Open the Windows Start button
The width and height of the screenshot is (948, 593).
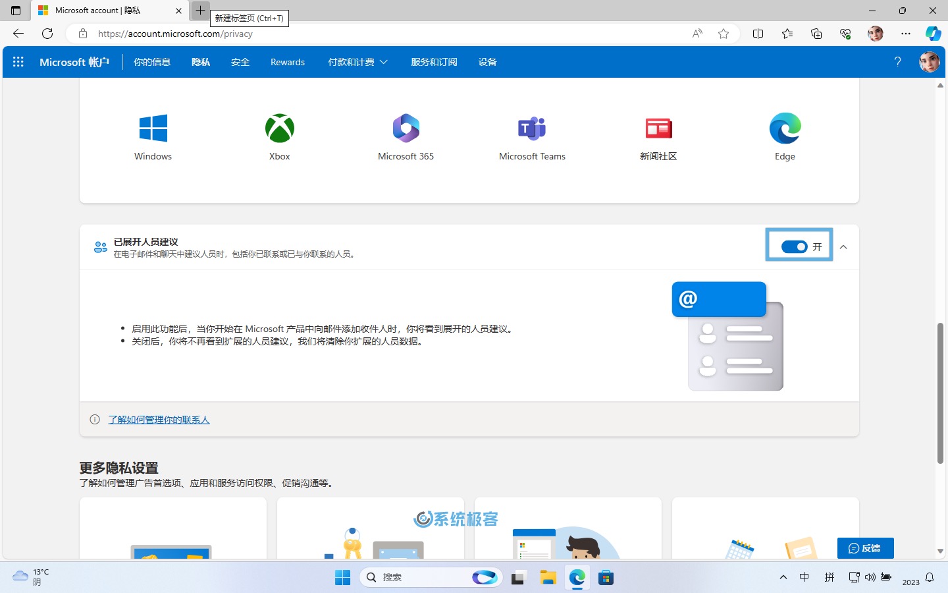(x=342, y=577)
